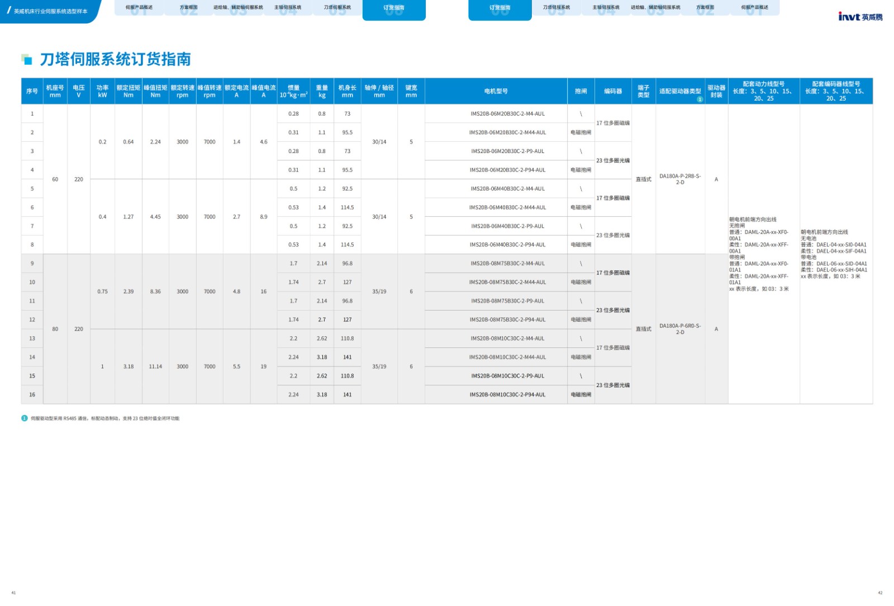Open the left-page 方案框图 tab
The image size is (894, 606).
click(x=188, y=8)
